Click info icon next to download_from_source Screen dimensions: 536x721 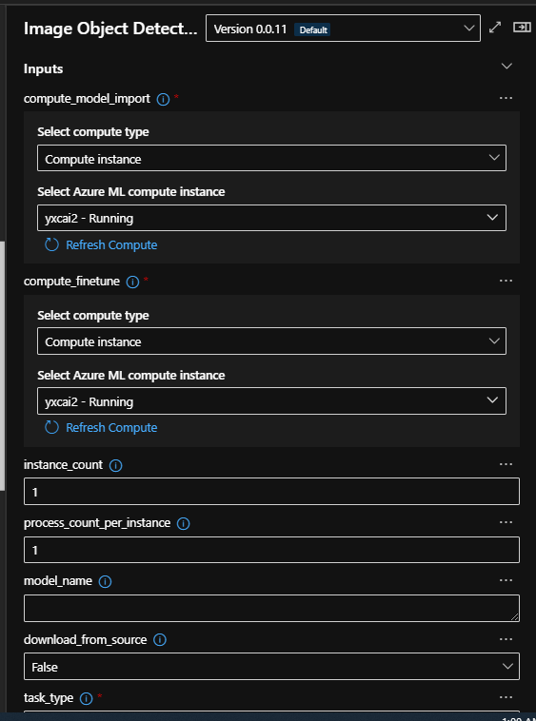(160, 640)
